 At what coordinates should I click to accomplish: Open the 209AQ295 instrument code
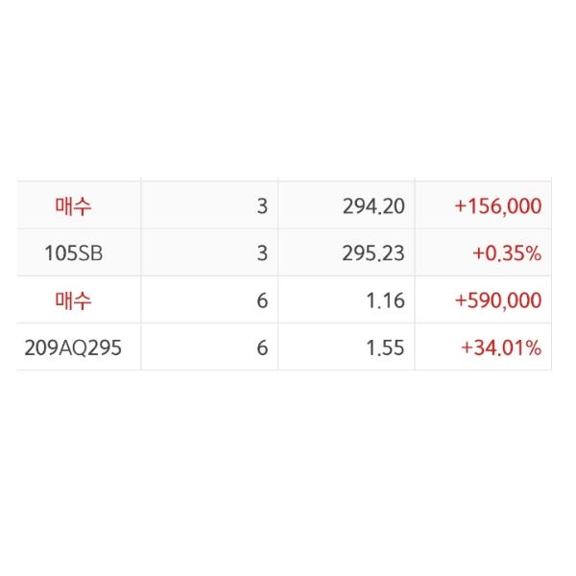[73, 348]
